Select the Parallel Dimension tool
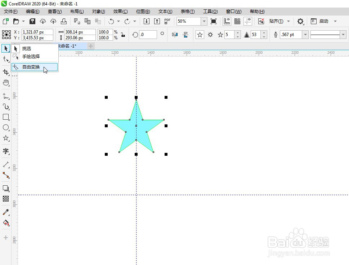This screenshot has width=349, height=265. point(6,165)
